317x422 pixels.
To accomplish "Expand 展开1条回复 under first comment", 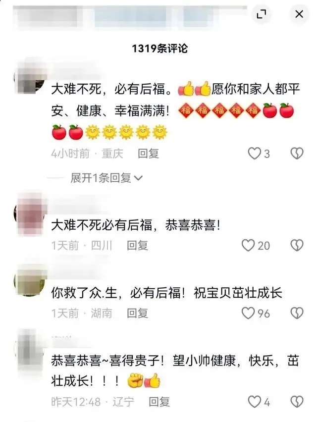I will coord(106,178).
